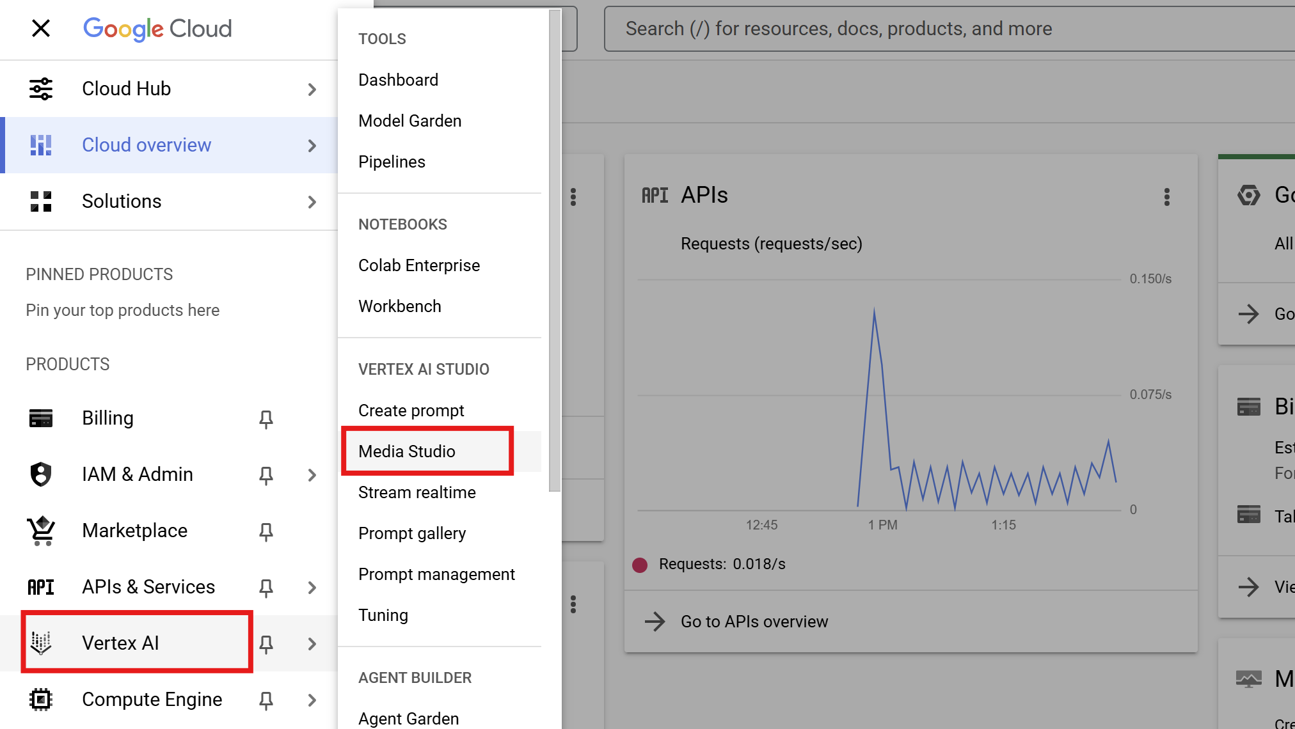This screenshot has width=1295, height=729.
Task: Click the Cloud overview dashboard icon
Action: [41, 145]
